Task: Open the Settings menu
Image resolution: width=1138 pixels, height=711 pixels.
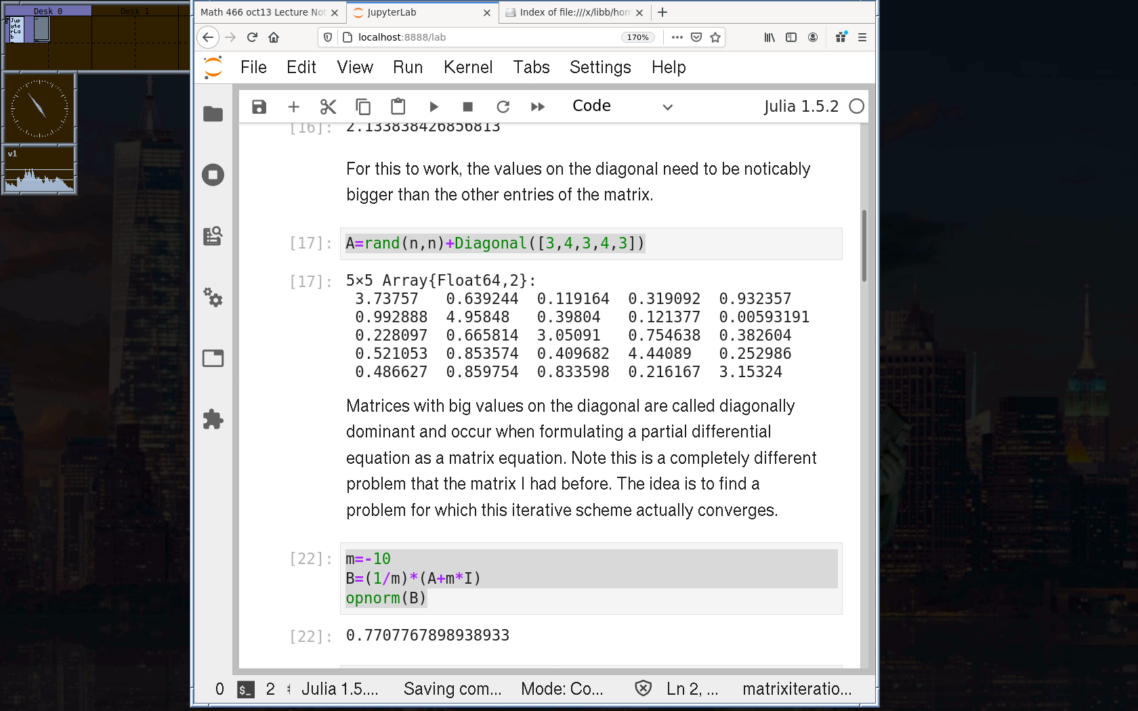Action: [599, 67]
